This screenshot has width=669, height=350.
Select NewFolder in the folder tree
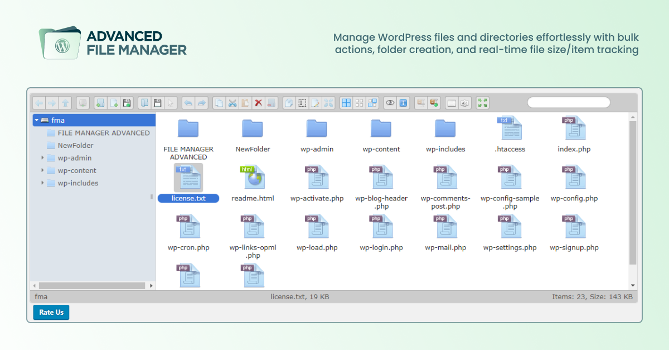coord(75,145)
